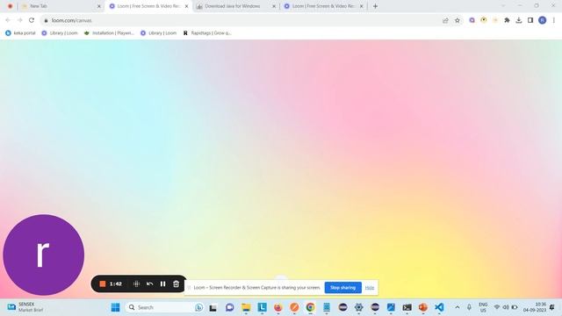Image resolution: width=562 pixels, height=316 pixels.
Task: Delete the recording with the trash icon
Action: 176,284
